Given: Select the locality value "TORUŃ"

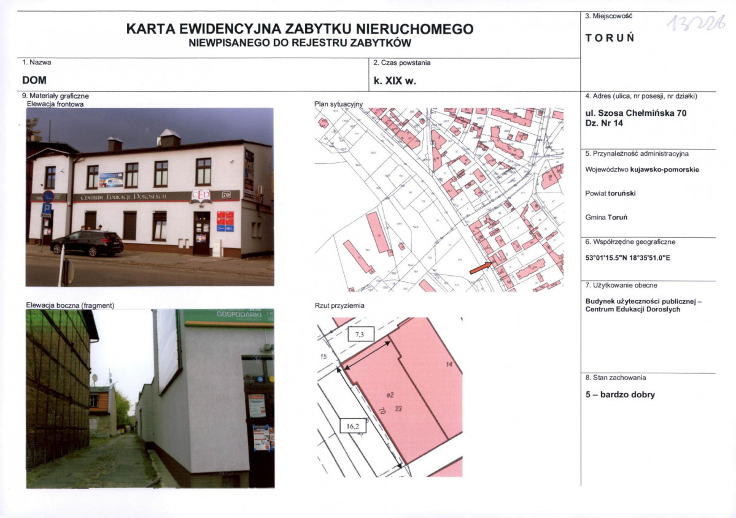Looking at the screenshot, I should click(610, 39).
